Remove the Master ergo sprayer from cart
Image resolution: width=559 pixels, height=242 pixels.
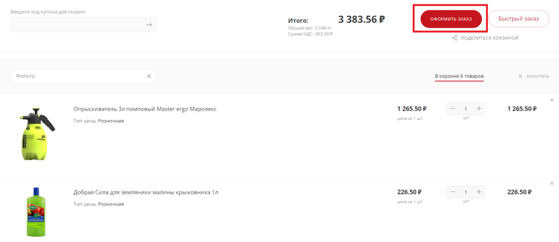551,100
